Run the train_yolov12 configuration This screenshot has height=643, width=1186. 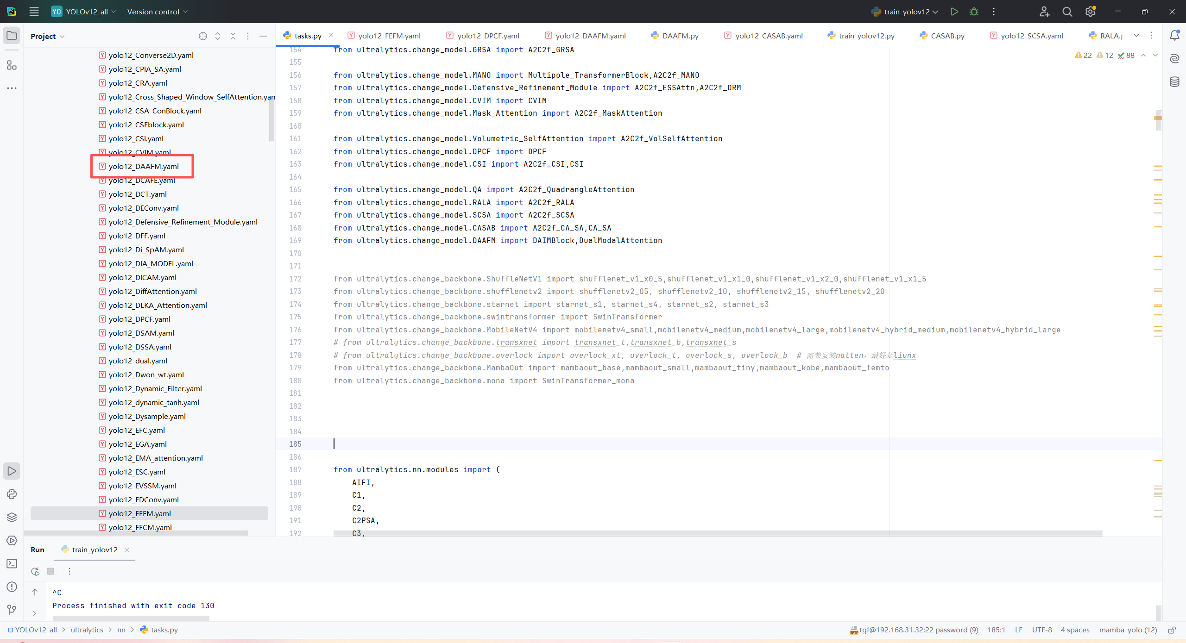pos(954,12)
